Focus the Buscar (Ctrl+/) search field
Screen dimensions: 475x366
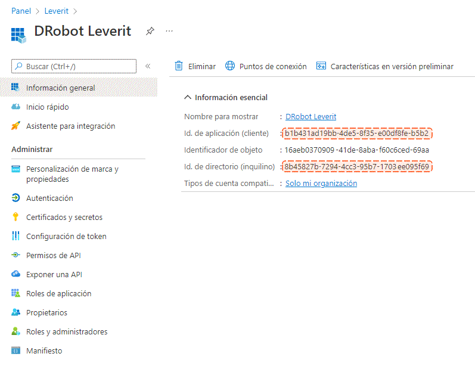coord(74,66)
